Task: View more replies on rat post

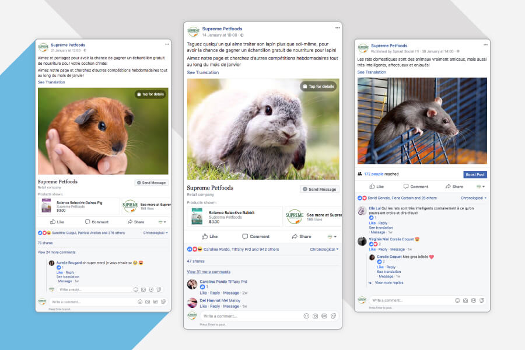Action: point(388,283)
